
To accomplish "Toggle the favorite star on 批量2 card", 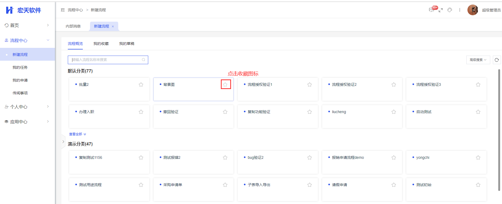I will click(x=141, y=84).
